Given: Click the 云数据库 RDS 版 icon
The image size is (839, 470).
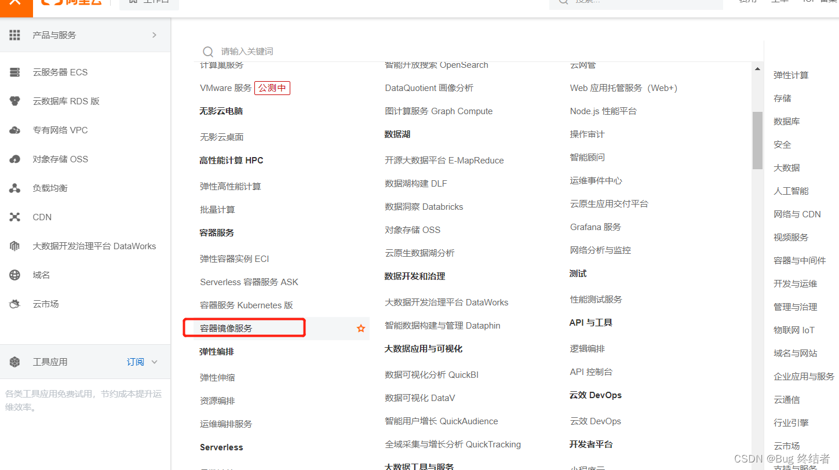Looking at the screenshot, I should (x=14, y=101).
